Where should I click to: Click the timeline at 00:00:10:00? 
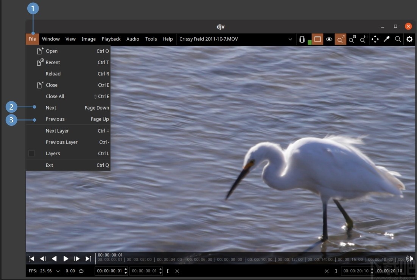pyautogui.click(x=246, y=260)
